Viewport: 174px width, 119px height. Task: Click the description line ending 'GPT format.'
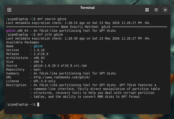(x=87, y=97)
